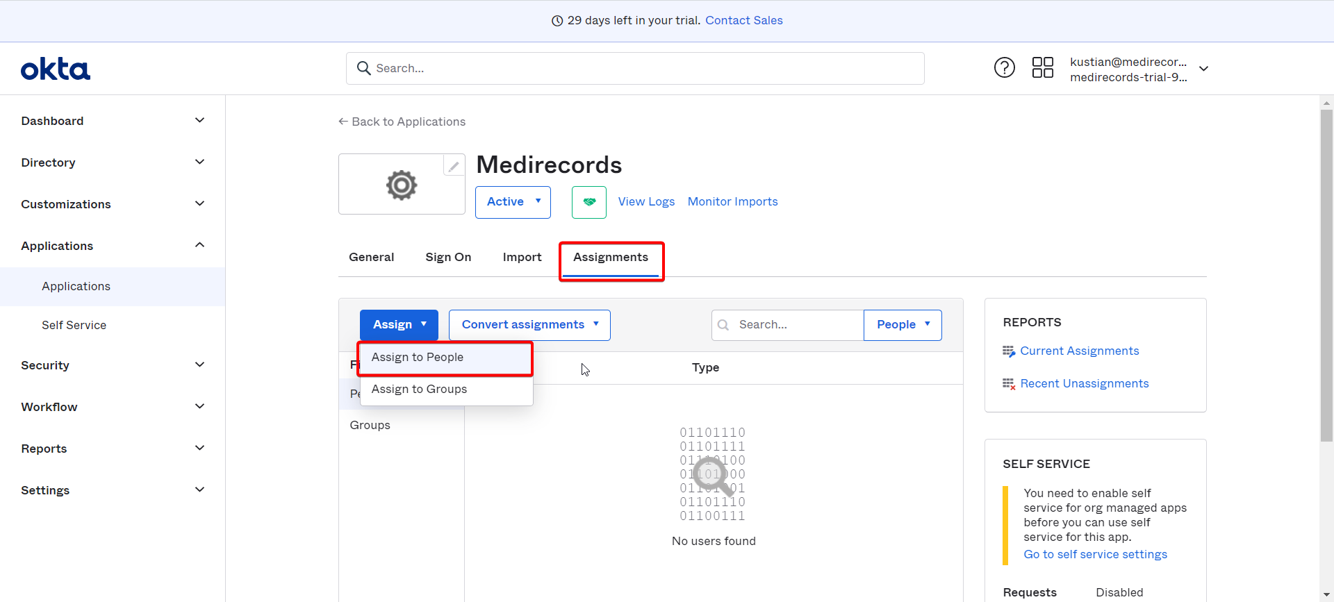The image size is (1334, 602).
Task: Click the Okta logo
Action: click(56, 69)
